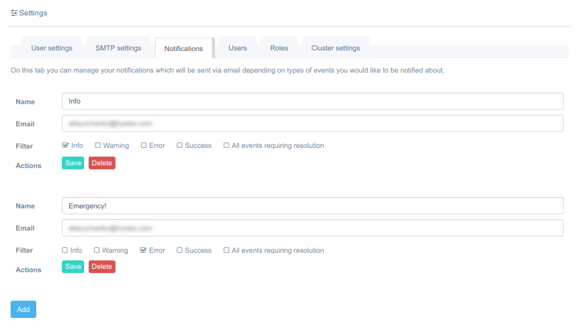Click the Name field containing Emergency!

tap(312, 206)
